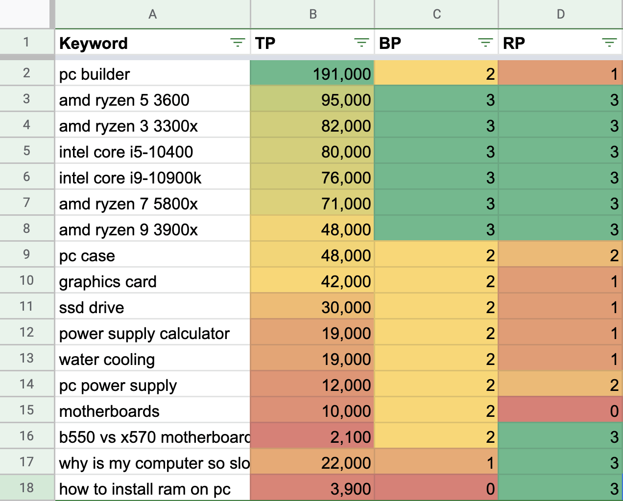The height and width of the screenshot is (501, 623).
Task: Expand filter options for the BP column
Action: coord(485,43)
